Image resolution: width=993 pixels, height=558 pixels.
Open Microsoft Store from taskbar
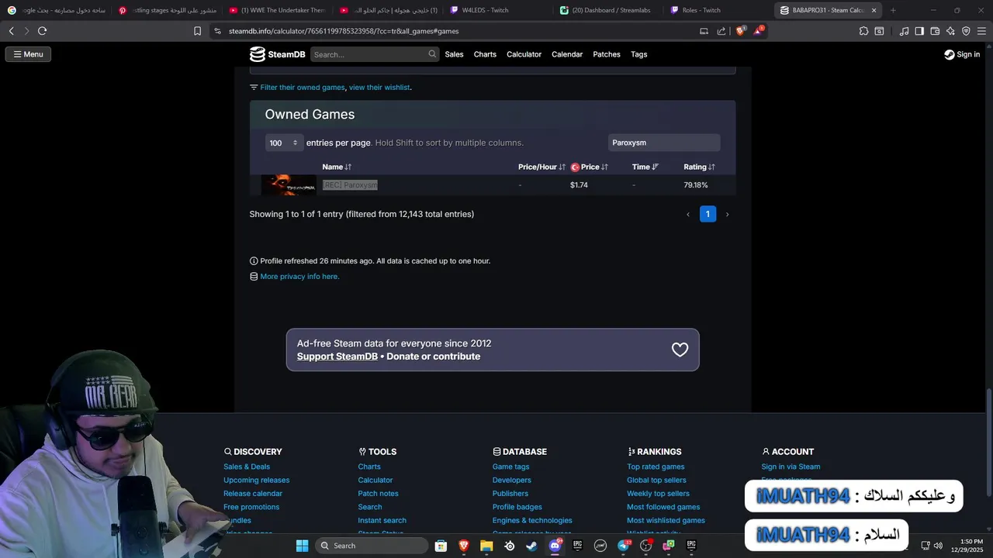[441, 546]
